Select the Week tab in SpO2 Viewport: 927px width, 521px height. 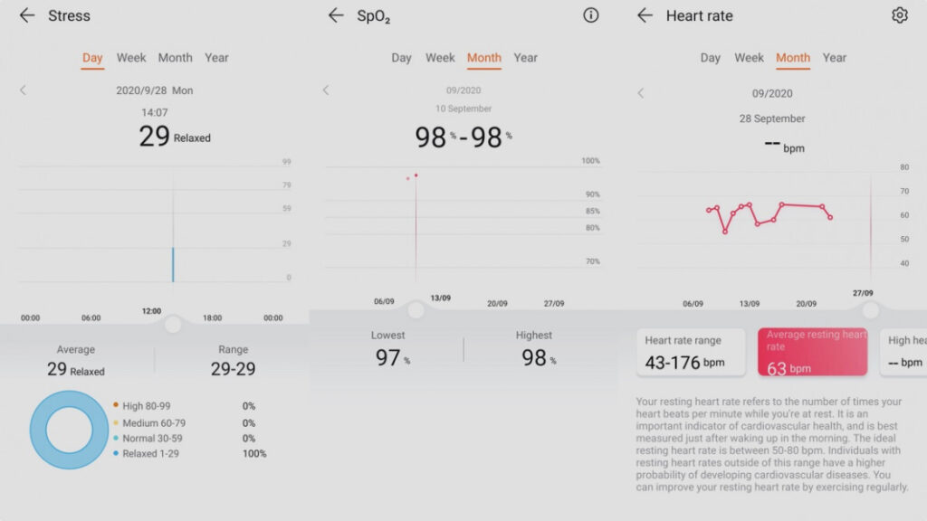[440, 58]
